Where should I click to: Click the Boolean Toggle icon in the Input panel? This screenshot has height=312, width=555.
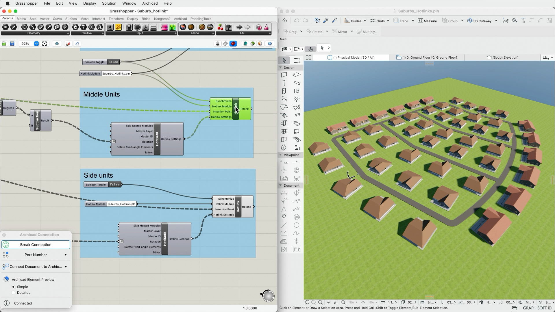tap(129, 27)
